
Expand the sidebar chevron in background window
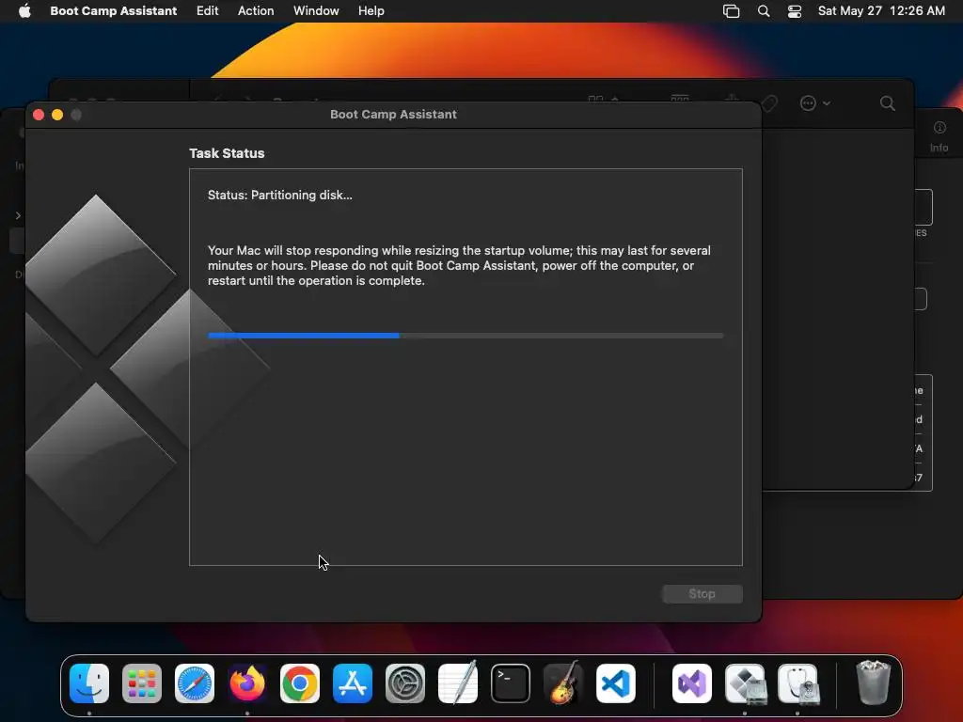(18, 215)
